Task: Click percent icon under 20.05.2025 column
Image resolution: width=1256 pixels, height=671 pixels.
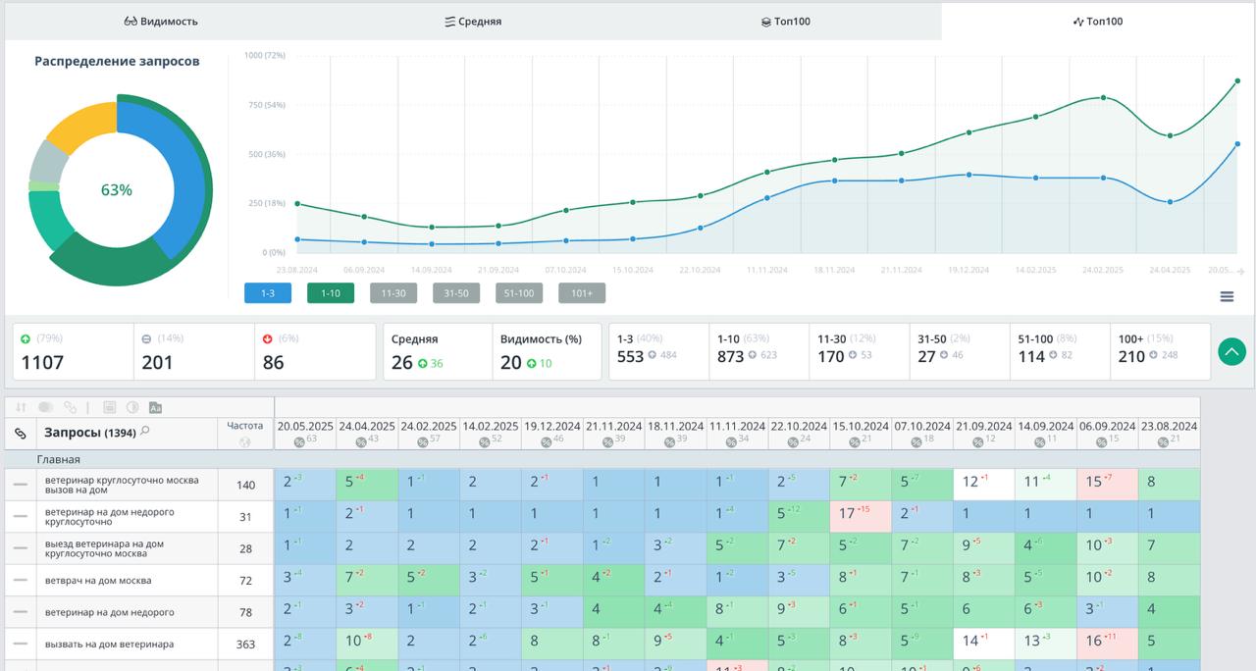Action: [x=299, y=441]
